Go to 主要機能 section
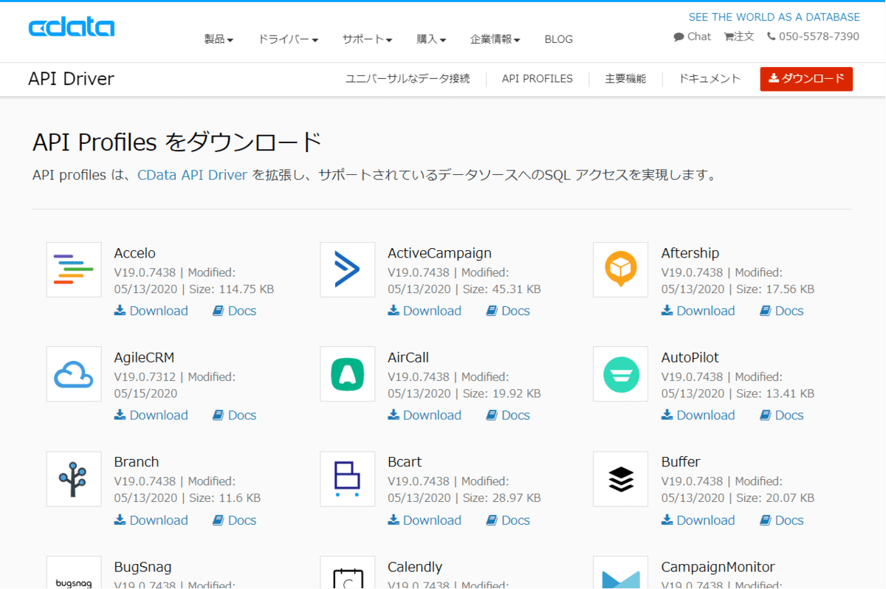Screen dimensions: 886x589 625,79
